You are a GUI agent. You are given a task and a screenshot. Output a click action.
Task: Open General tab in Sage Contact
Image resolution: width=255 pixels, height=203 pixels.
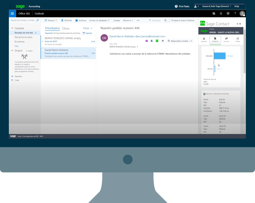click(x=204, y=40)
